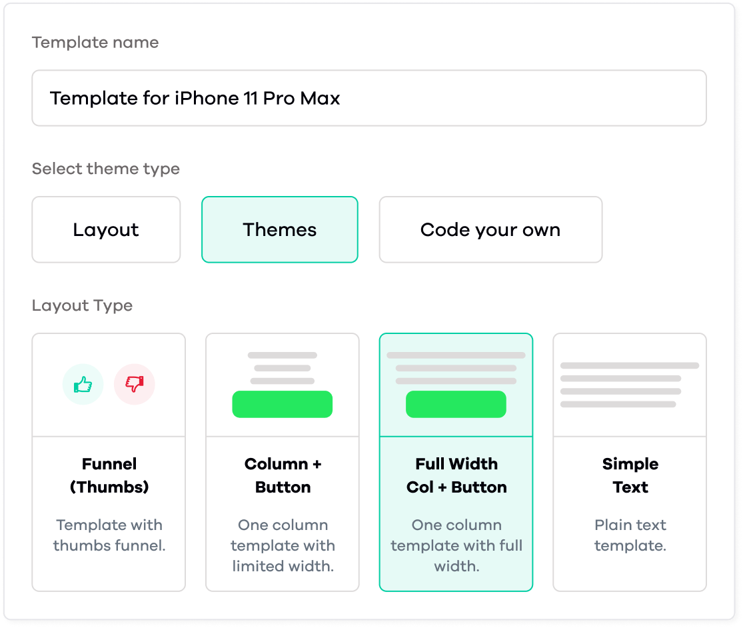Click 'One column template with full width' text
Screen dimensions: 743x628
coord(456,545)
